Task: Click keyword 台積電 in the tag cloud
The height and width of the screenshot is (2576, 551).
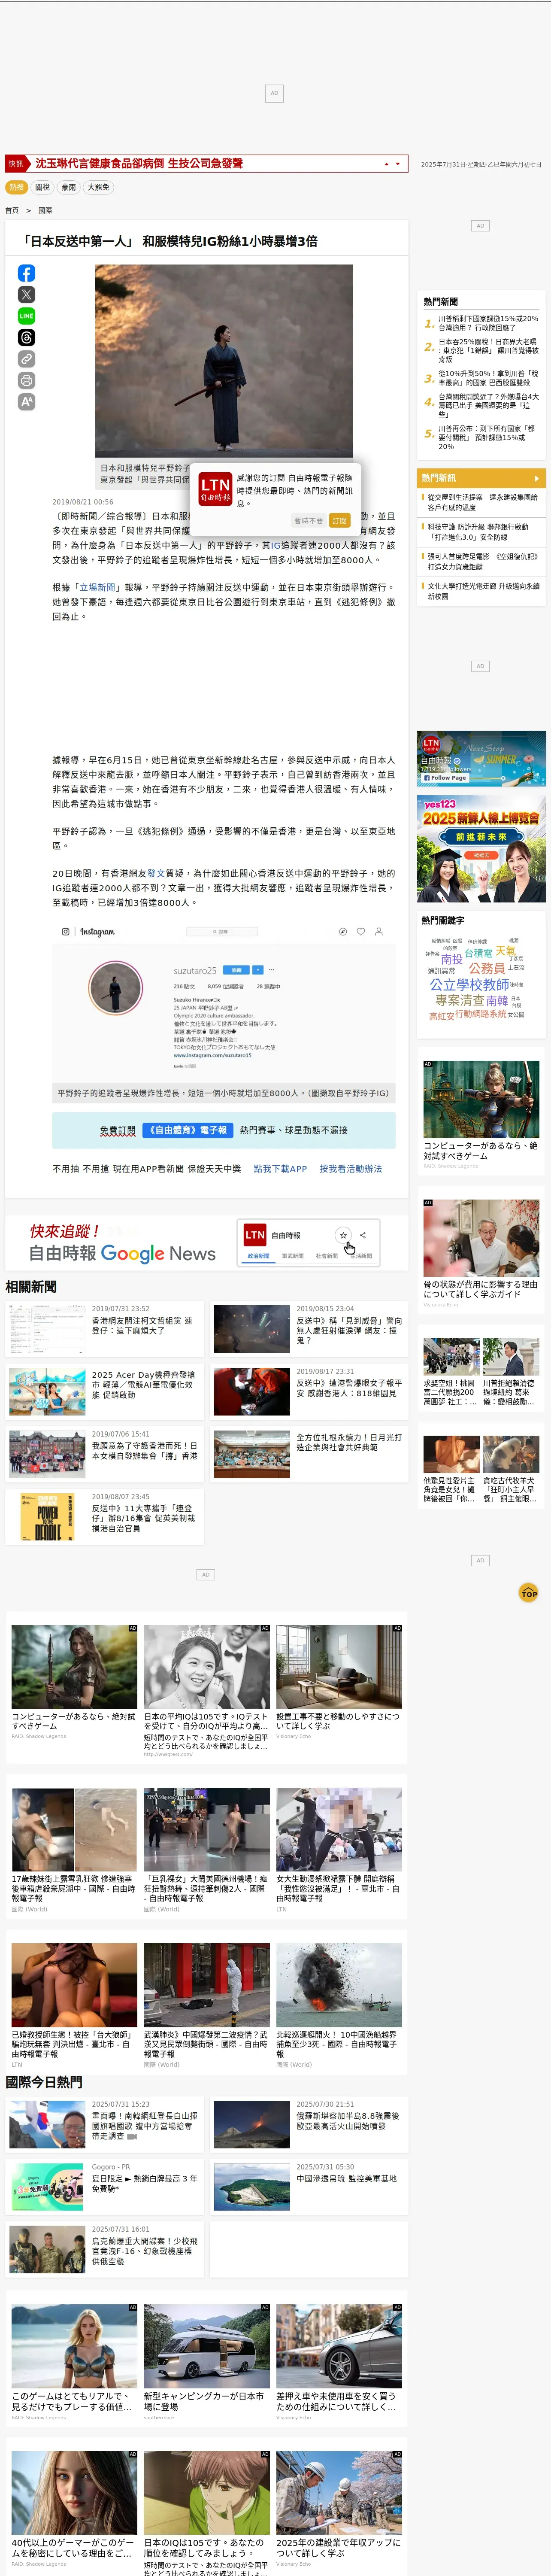Action: (478, 954)
